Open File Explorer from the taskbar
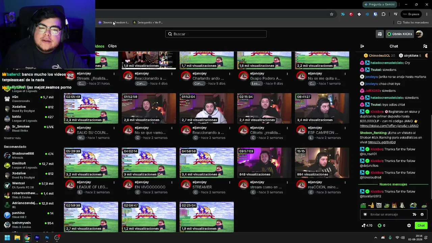Screen dimensions: 432x243 click(x=17, y=238)
